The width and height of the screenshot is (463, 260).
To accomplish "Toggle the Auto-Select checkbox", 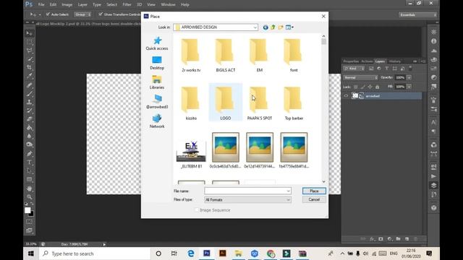I will click(x=48, y=14).
